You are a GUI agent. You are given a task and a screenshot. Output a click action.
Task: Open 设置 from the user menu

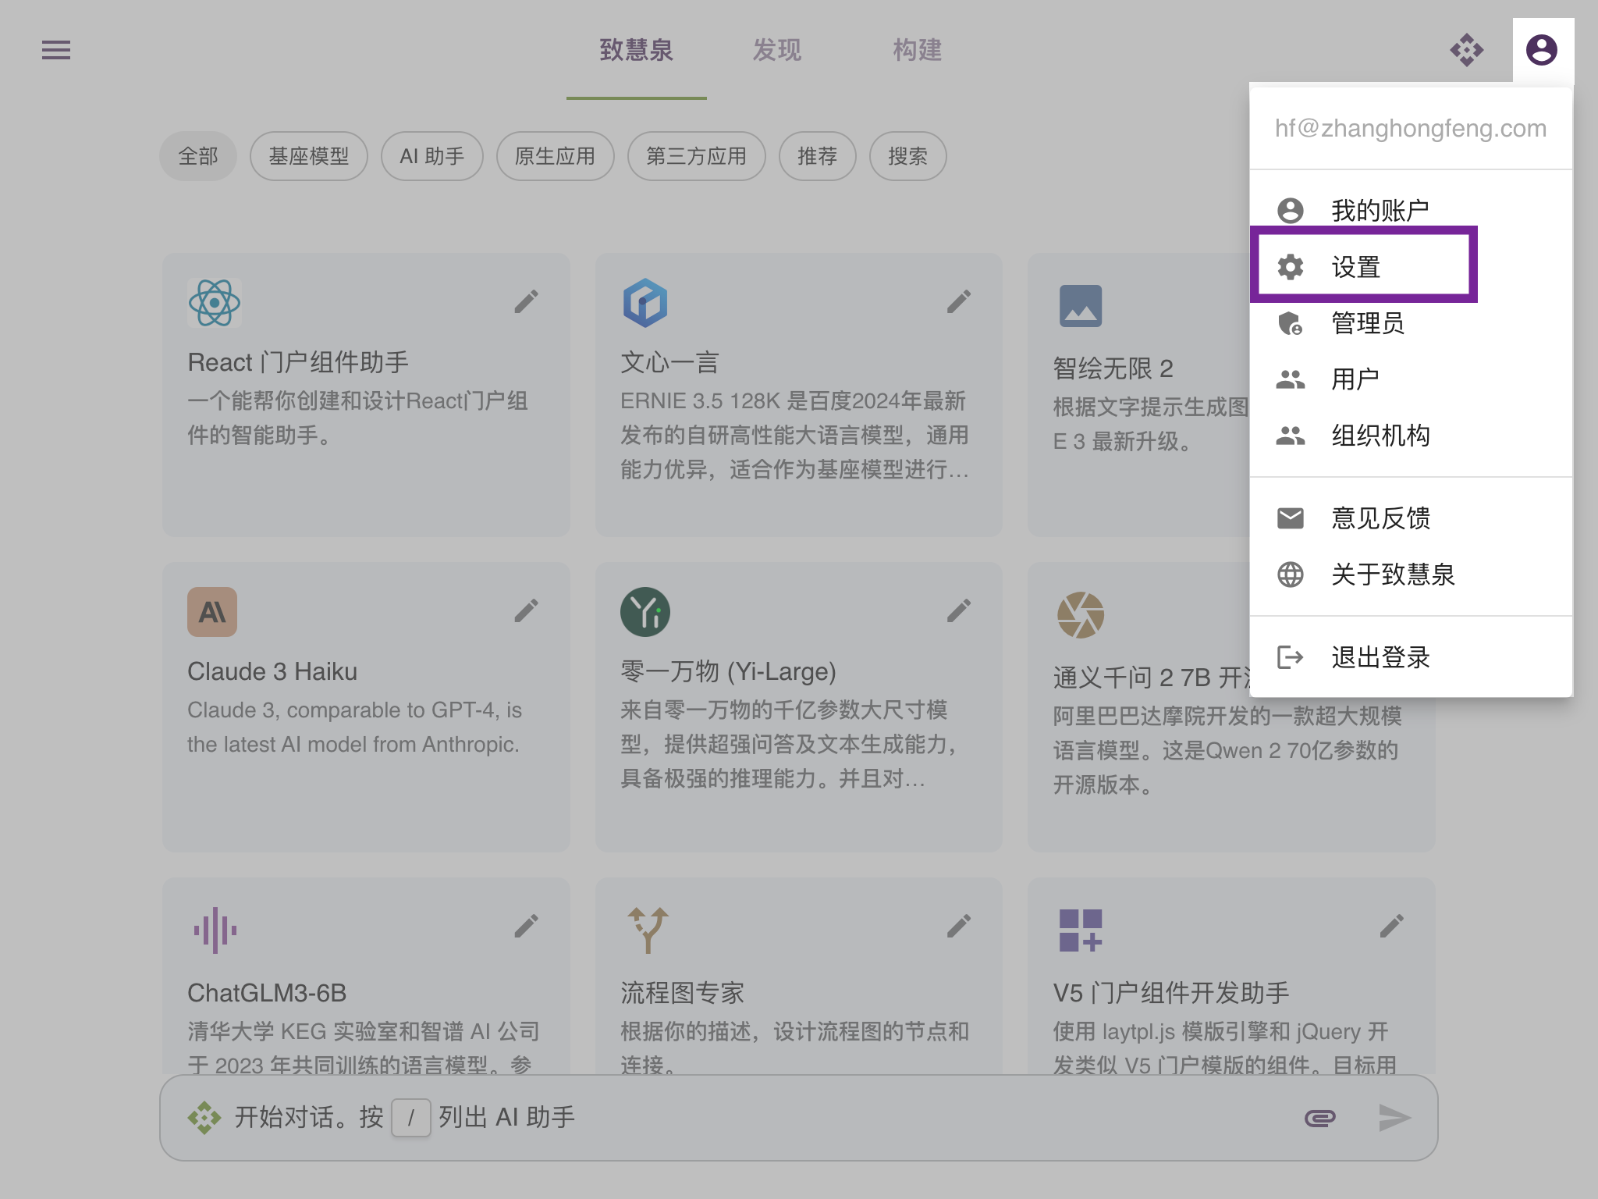click(x=1411, y=267)
